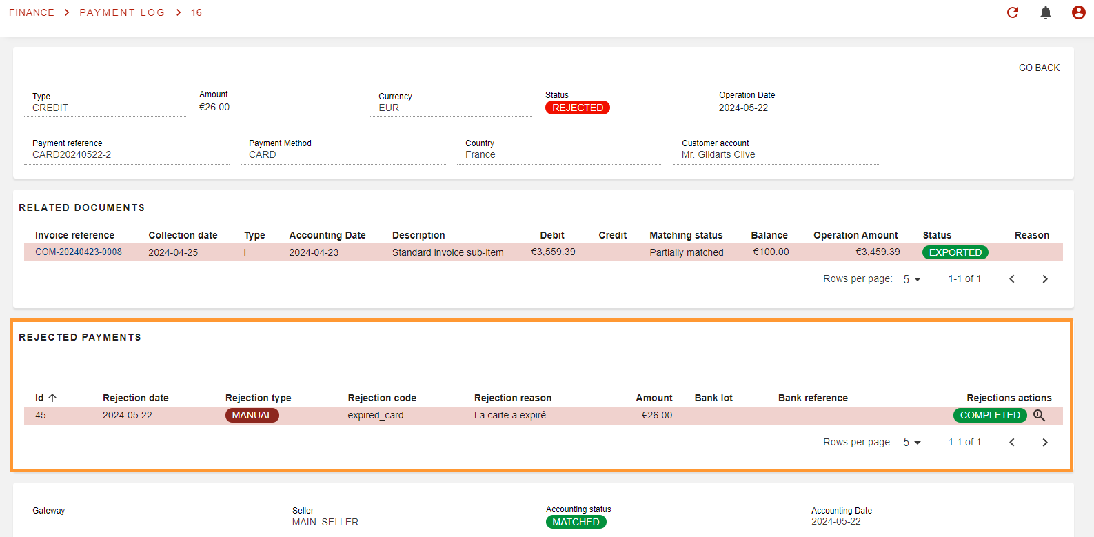1094x537 pixels.
Task: Click the COMPLETED rejection action badge
Action: 990,416
